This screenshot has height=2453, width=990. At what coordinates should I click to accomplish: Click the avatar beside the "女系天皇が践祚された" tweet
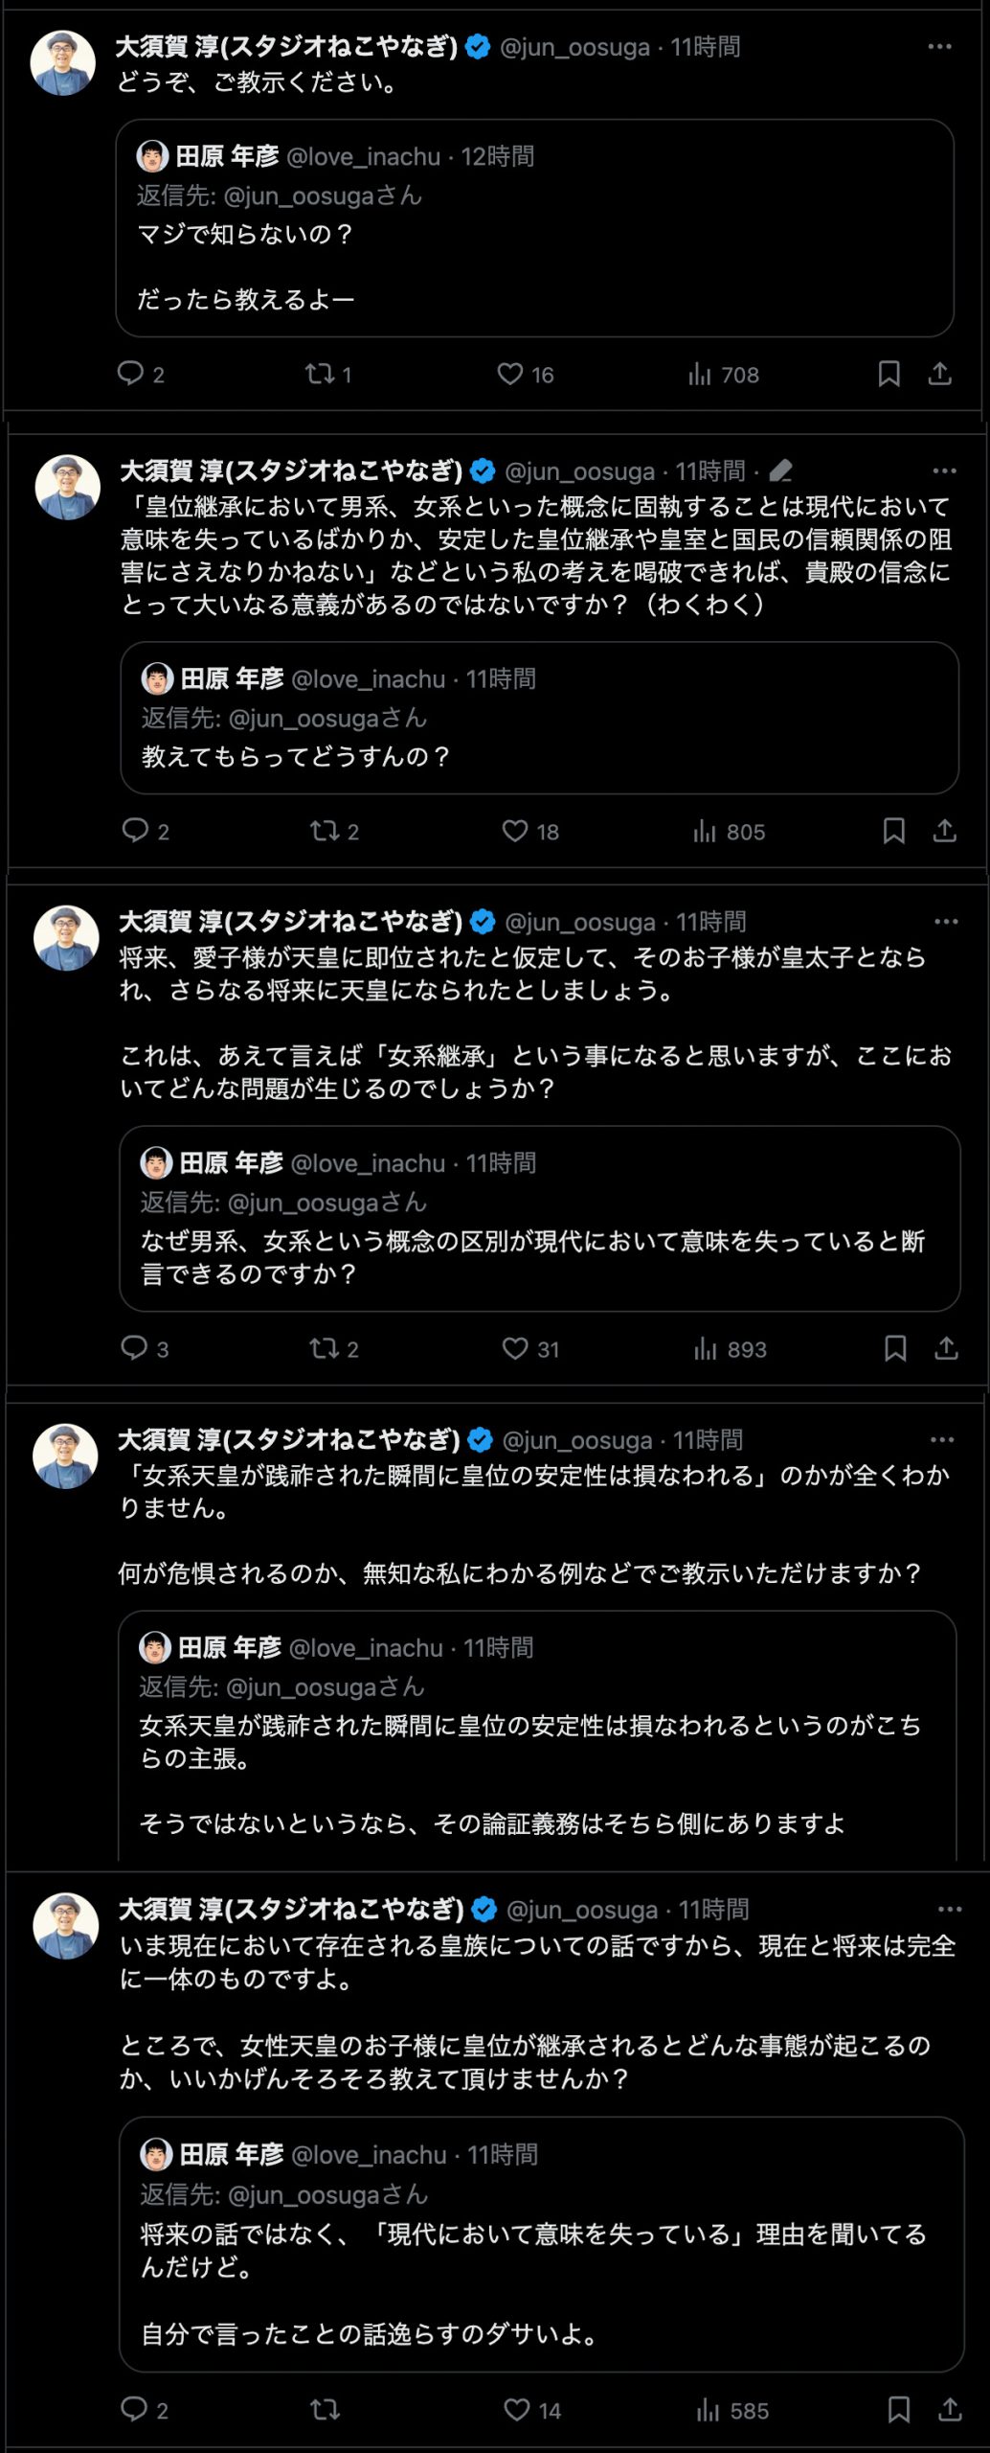tap(65, 1456)
